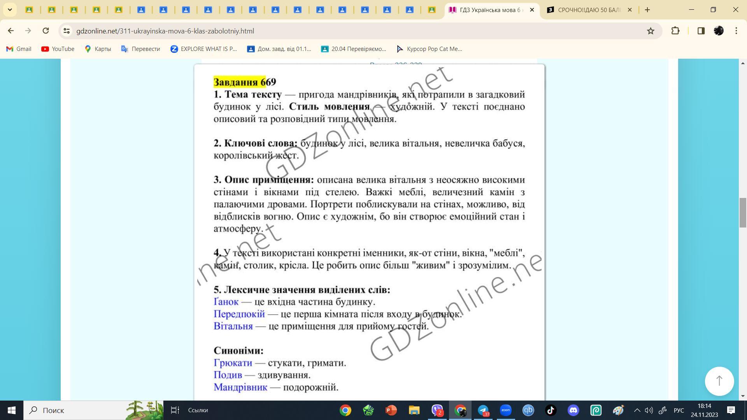This screenshot has height=420, width=747.
Task: Open the Дом. завд. від 01.1... bookmark
Action: 279,49
